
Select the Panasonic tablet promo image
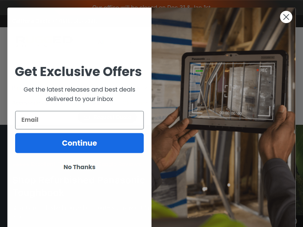223,117
